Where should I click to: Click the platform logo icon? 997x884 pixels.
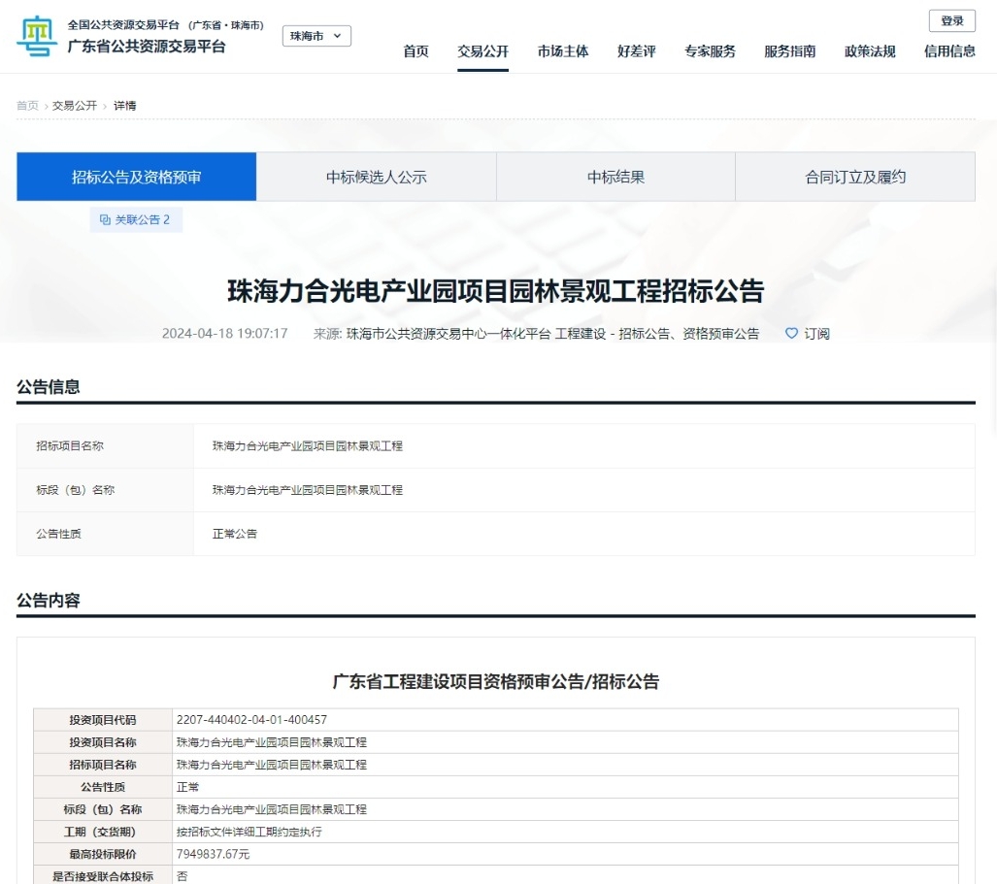point(35,35)
